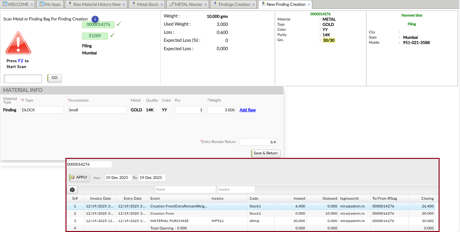Close the WELCOME tab
The height and width of the screenshot is (232, 460).
pos(31,5)
